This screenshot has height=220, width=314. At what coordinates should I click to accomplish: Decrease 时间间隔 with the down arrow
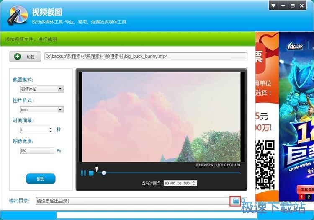[51, 132]
